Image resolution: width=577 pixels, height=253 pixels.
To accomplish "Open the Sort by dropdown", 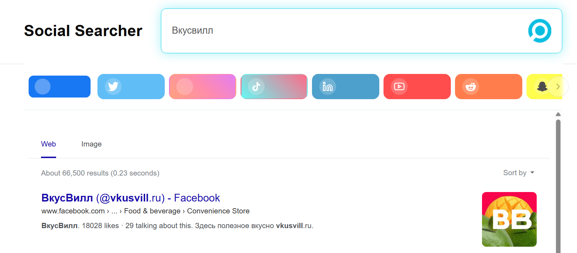I will coord(519,173).
